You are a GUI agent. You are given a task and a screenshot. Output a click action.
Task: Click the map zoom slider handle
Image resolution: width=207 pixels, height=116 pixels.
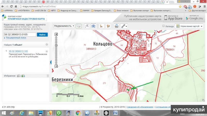tap(56, 45)
